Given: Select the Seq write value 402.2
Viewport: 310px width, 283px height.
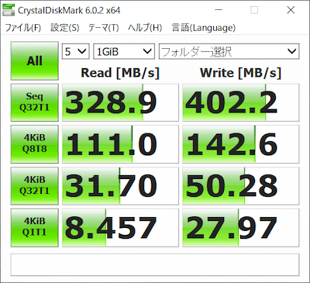Looking at the screenshot, I should pos(241,102).
